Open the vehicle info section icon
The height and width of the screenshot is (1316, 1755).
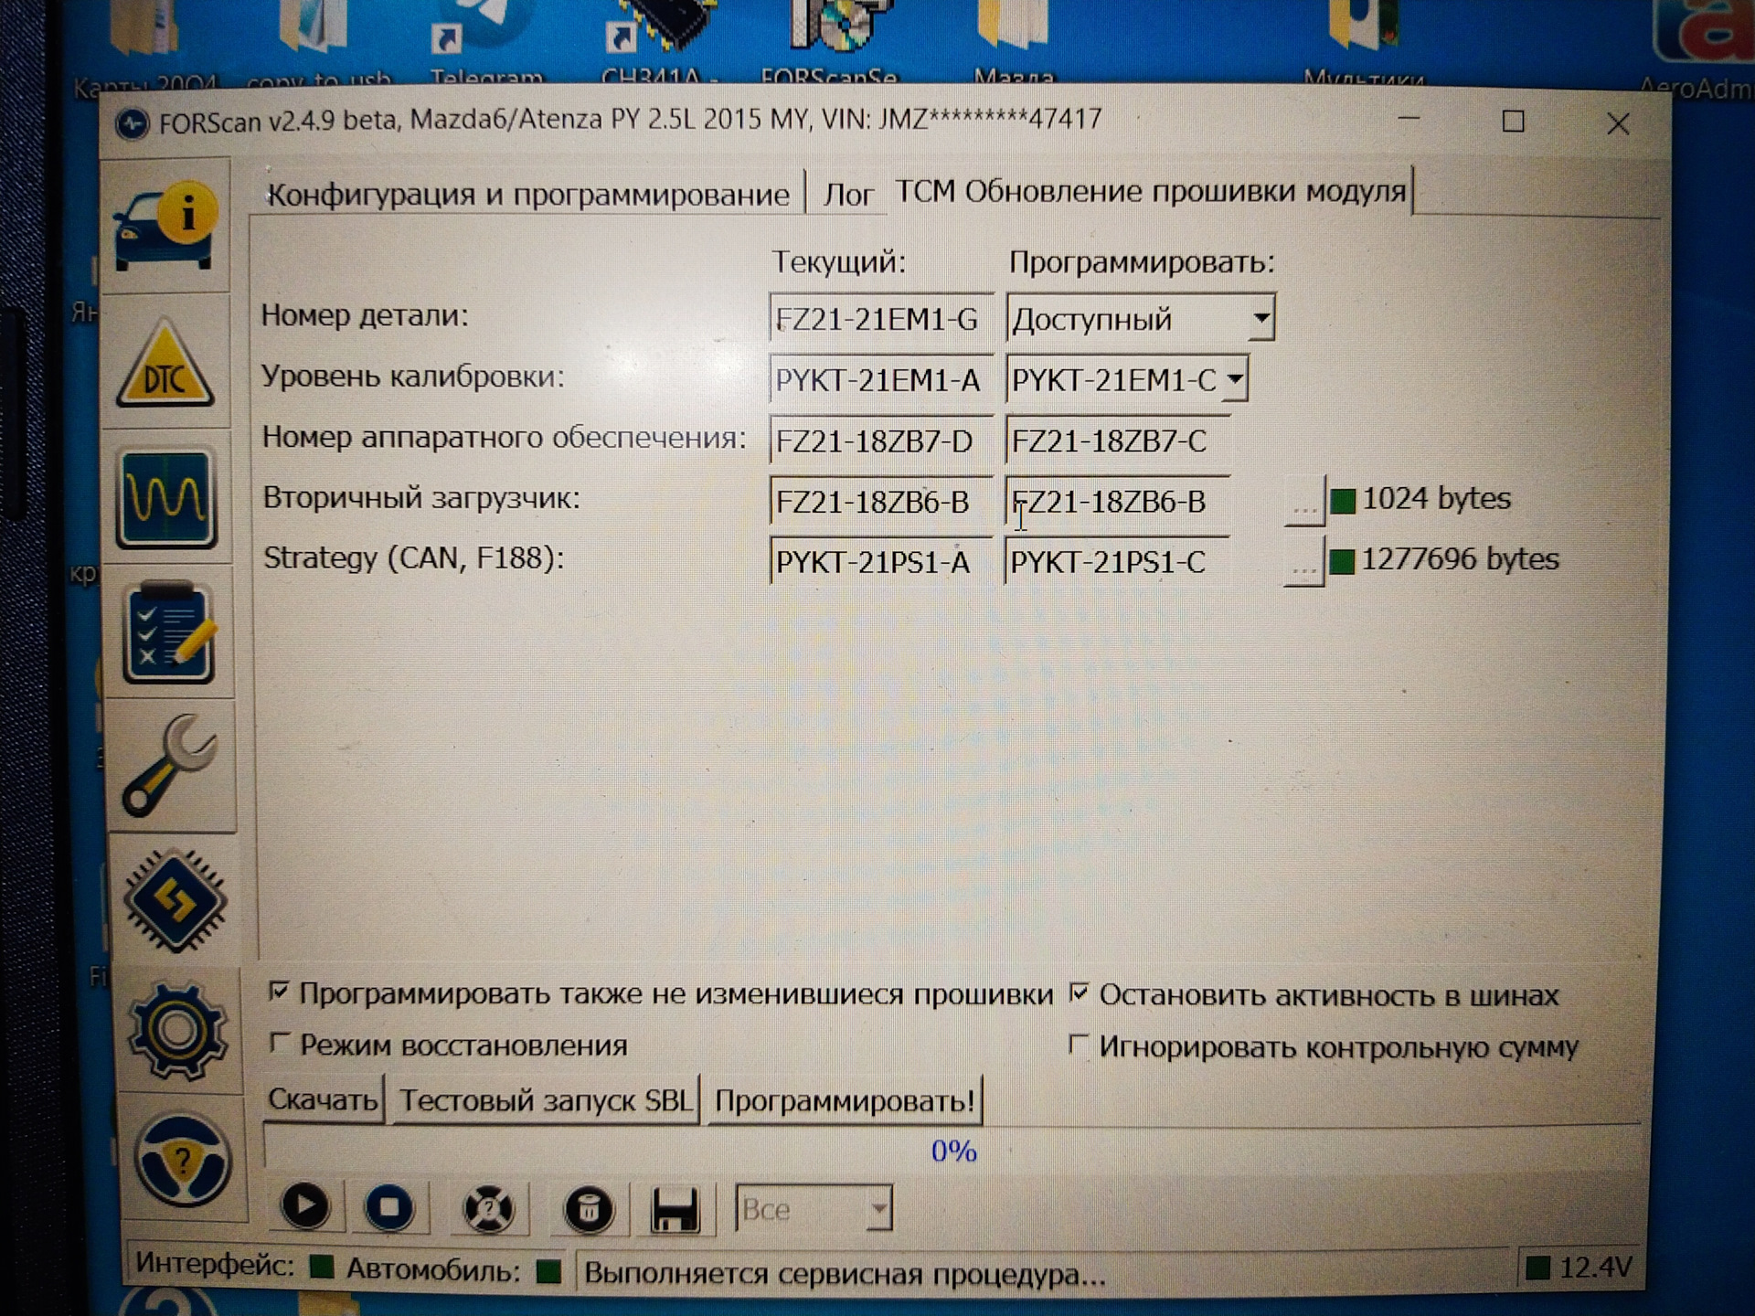click(165, 226)
